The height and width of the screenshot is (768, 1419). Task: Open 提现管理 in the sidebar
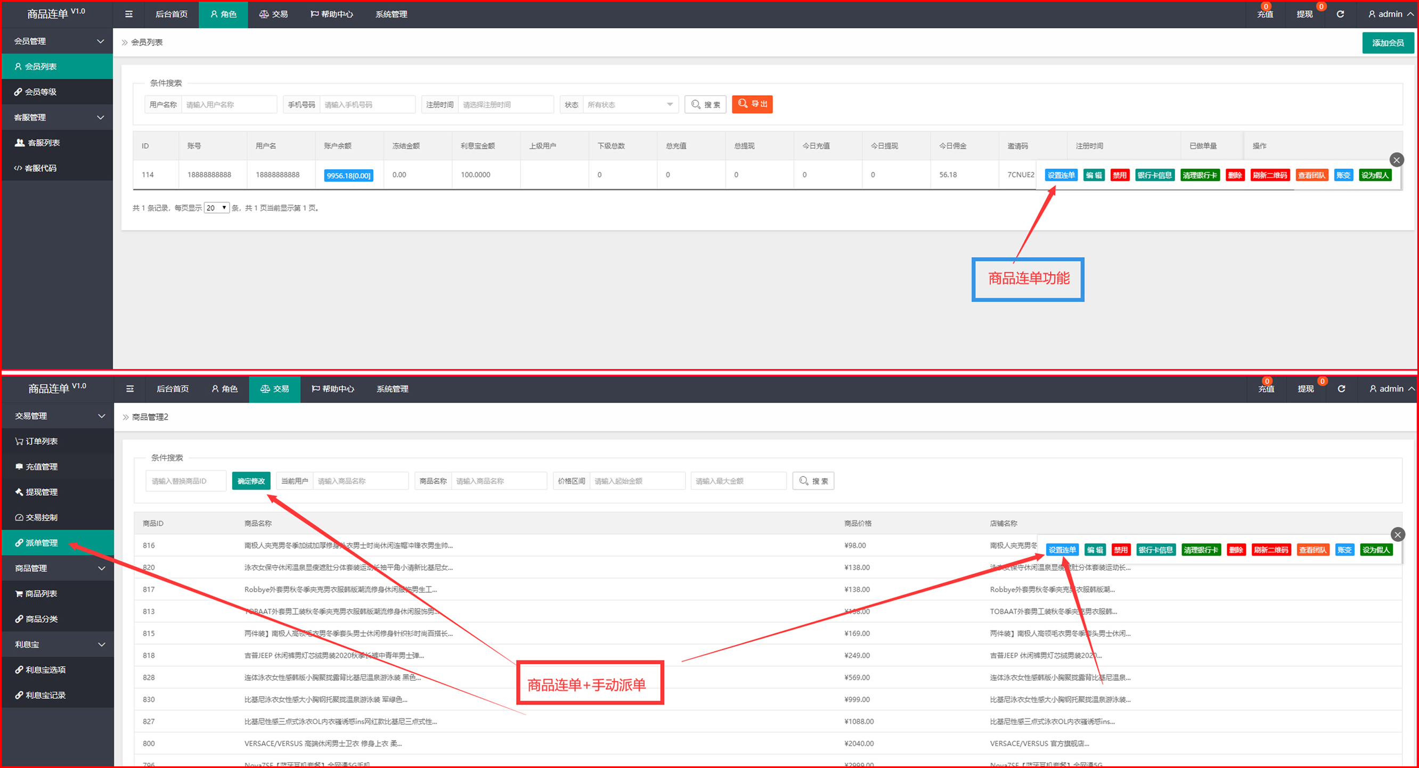point(42,492)
